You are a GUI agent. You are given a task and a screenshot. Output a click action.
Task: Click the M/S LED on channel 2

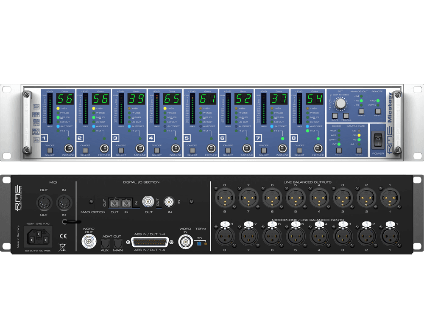click(x=94, y=117)
